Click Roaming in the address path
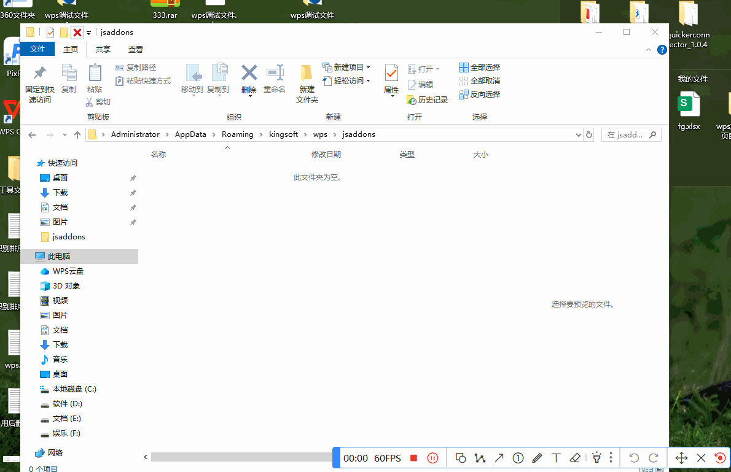The height and width of the screenshot is (472, 731). point(237,134)
